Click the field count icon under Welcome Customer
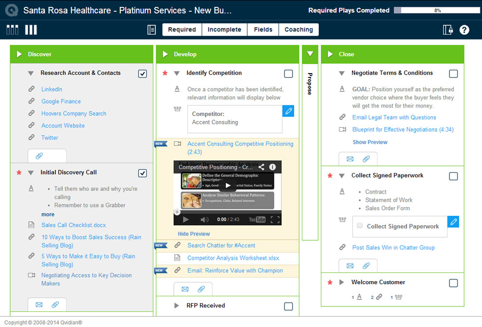Screen dimensions: 482x327 (x=399, y=297)
